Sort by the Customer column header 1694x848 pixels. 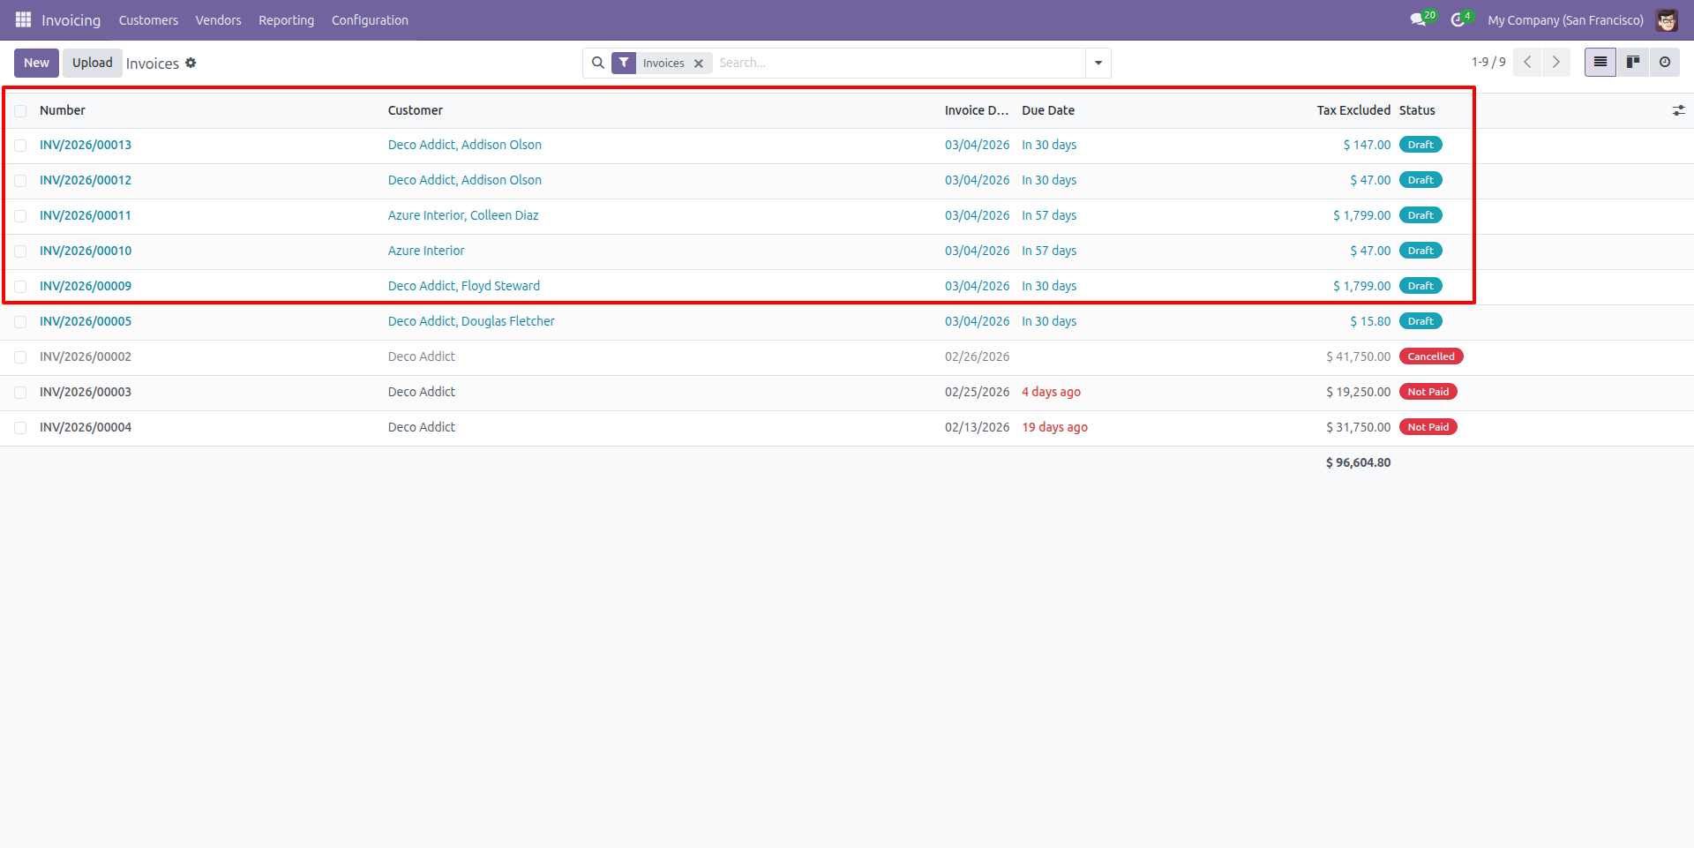(416, 110)
